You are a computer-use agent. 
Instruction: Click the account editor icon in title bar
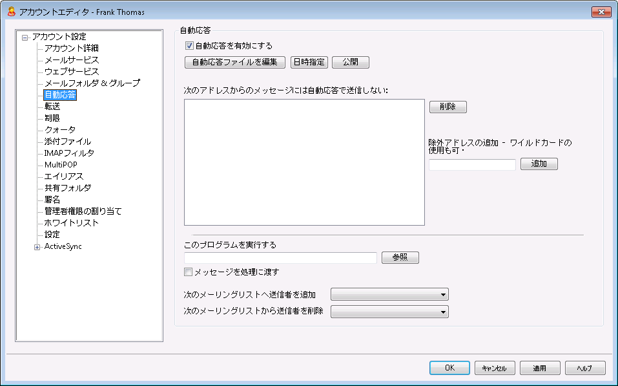11,12
